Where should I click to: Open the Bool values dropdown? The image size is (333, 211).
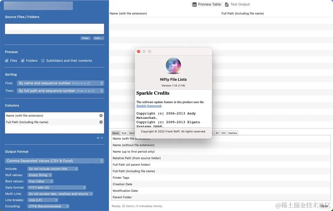pyautogui.click(x=40, y=181)
